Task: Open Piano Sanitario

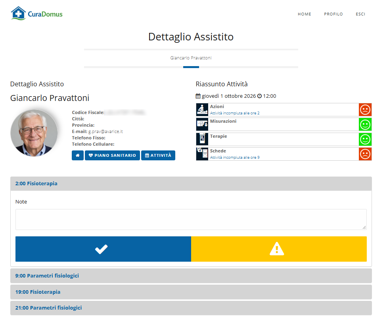Action: [x=112, y=156]
